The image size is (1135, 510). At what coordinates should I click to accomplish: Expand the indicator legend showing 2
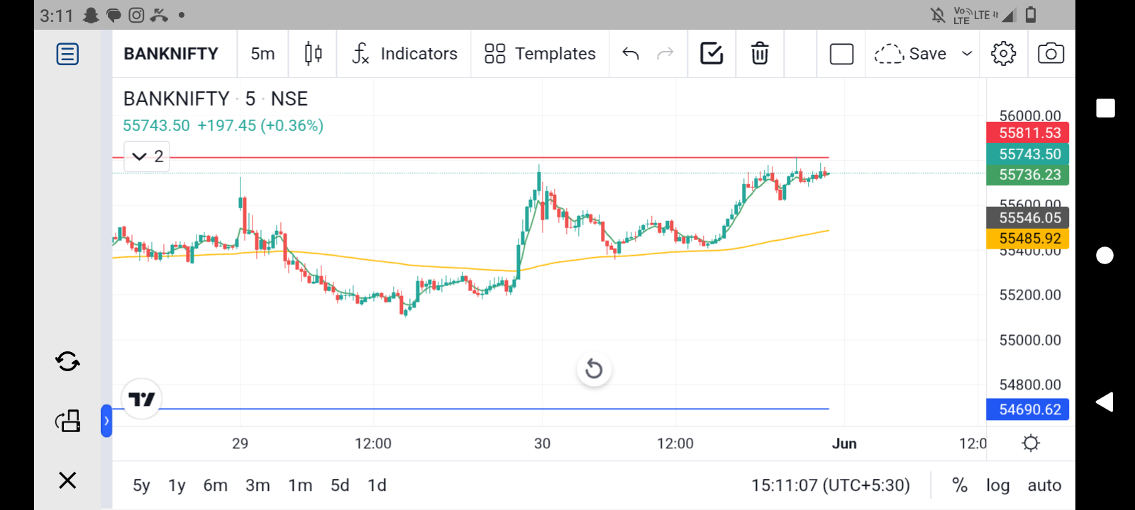[148, 157]
